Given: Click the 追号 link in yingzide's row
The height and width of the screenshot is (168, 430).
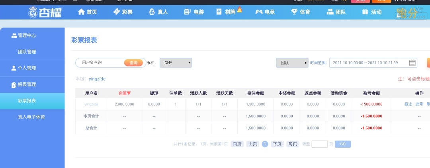Looking at the screenshot, I should (419, 104).
